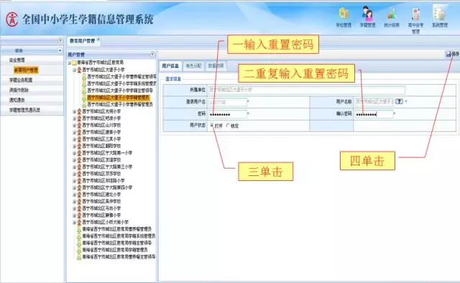Open the 学校管理 module icon
This screenshot has height=283, width=460.
pyautogui.click(x=344, y=14)
